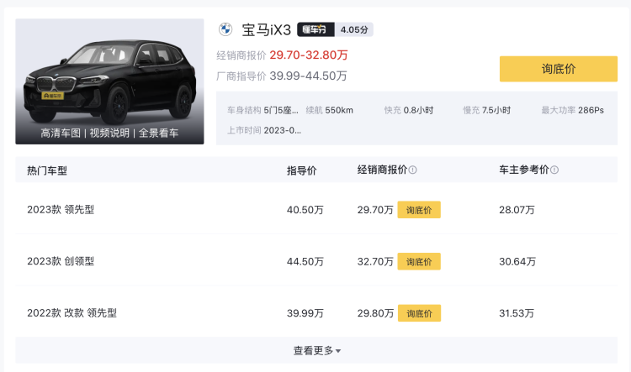
Task: Request 询底价 for 2023款 创领型
Action: (419, 261)
